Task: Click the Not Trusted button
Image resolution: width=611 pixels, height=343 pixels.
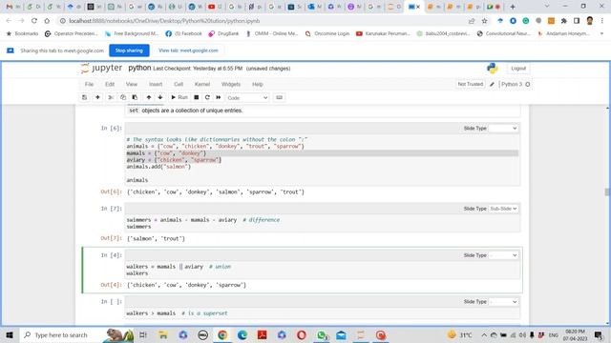Action: [x=471, y=84]
